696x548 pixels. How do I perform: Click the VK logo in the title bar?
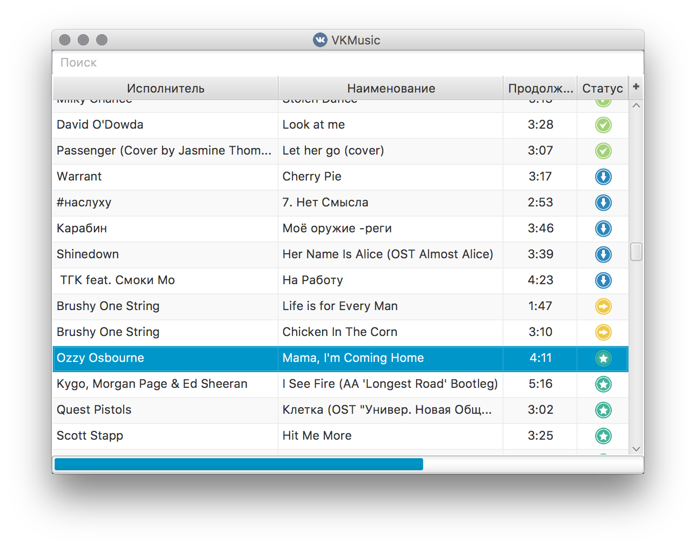(320, 40)
